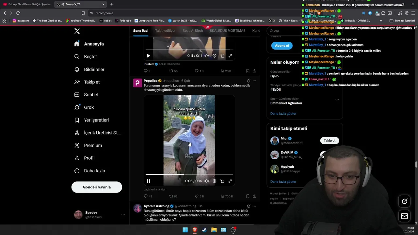Open Steam from the taskbar
418x235 pixels.
[x=204, y=230]
